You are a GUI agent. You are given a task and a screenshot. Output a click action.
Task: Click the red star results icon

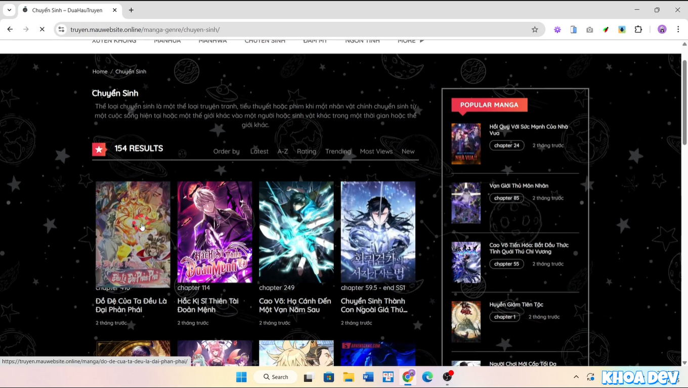99,149
